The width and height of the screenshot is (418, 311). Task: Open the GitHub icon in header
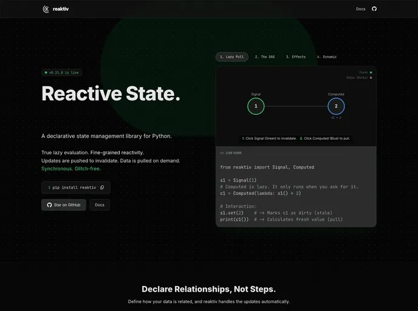[374, 9]
